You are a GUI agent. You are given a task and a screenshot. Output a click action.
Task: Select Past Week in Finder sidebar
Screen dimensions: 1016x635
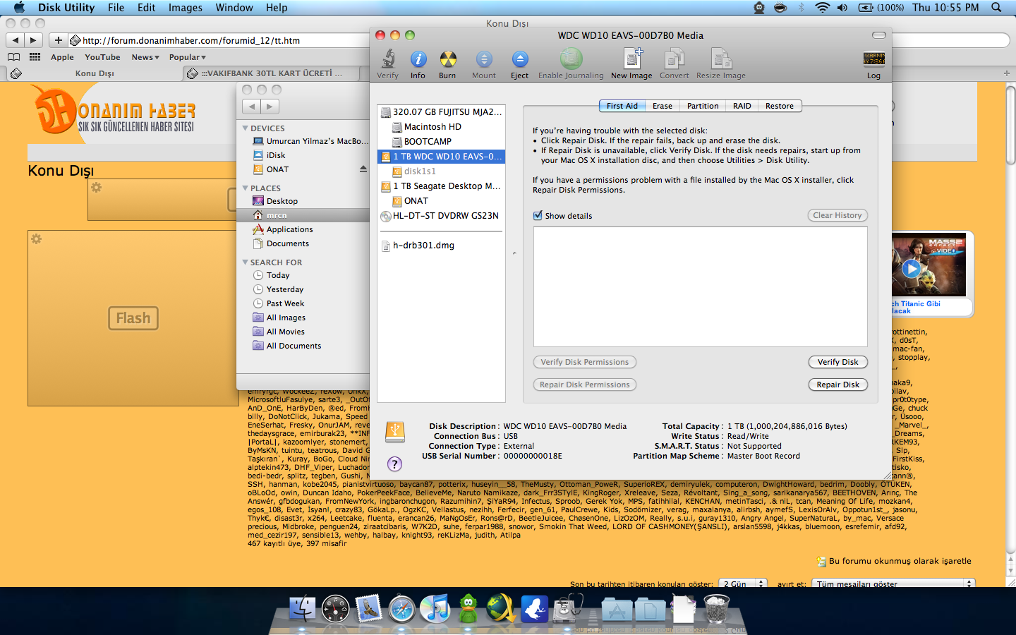(285, 303)
